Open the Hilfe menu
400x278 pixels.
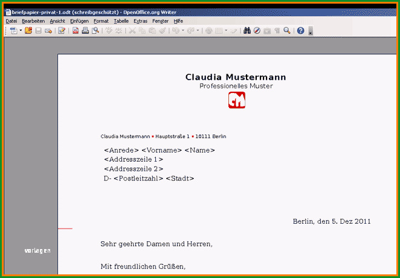178,21
